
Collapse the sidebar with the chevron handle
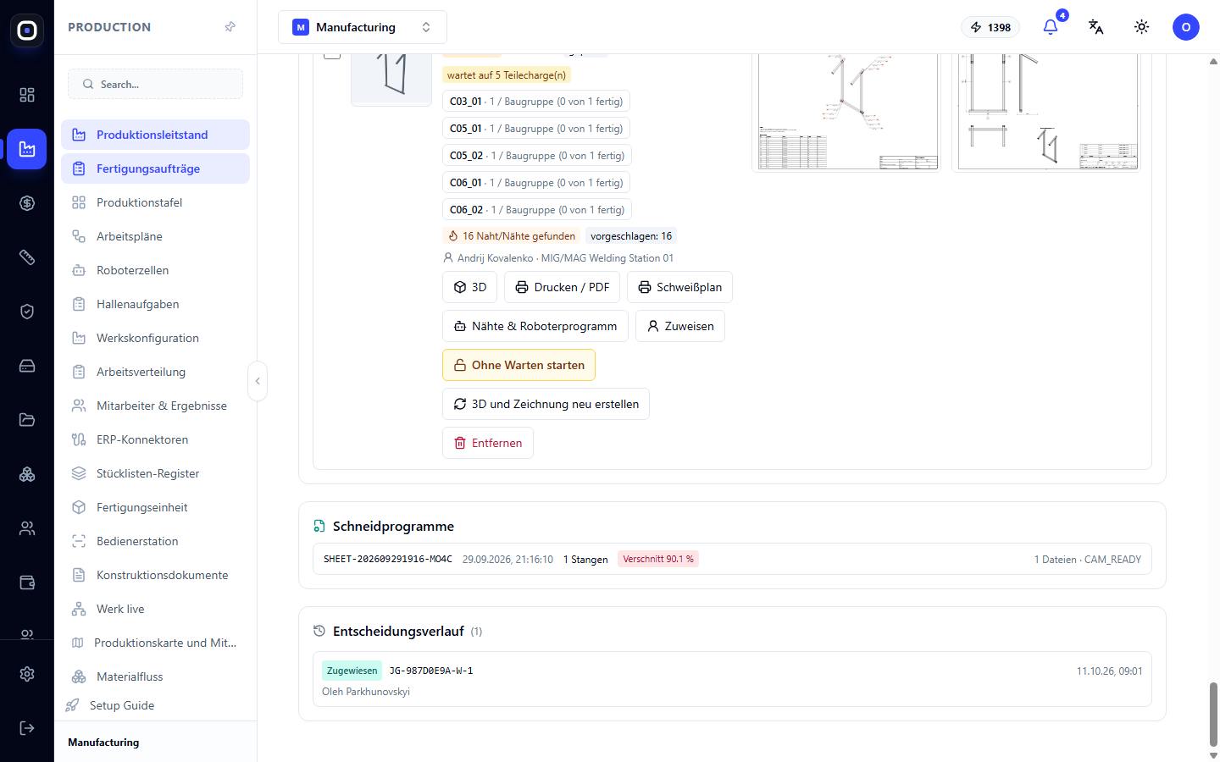pos(258,381)
